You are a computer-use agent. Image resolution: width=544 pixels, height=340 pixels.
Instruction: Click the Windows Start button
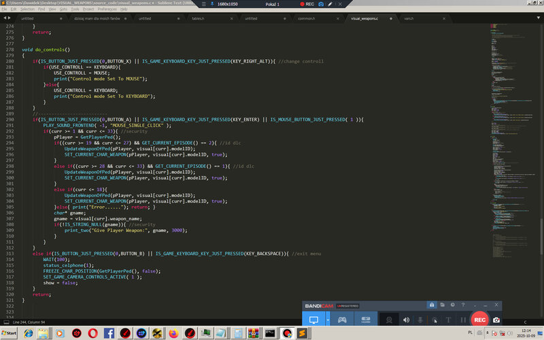(10, 333)
